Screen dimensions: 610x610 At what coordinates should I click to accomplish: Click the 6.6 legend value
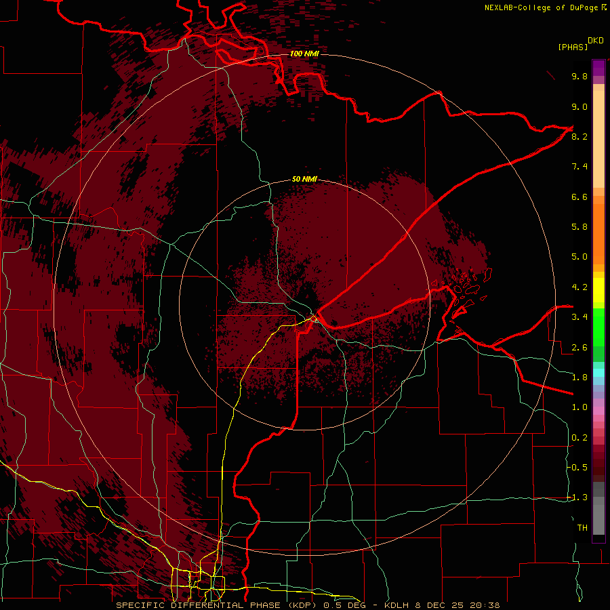[x=579, y=197]
